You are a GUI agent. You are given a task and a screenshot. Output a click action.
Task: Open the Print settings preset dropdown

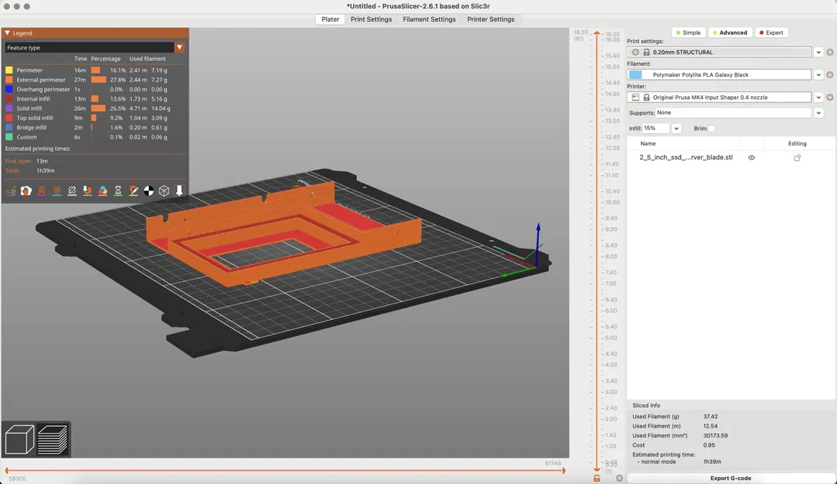[x=818, y=53]
